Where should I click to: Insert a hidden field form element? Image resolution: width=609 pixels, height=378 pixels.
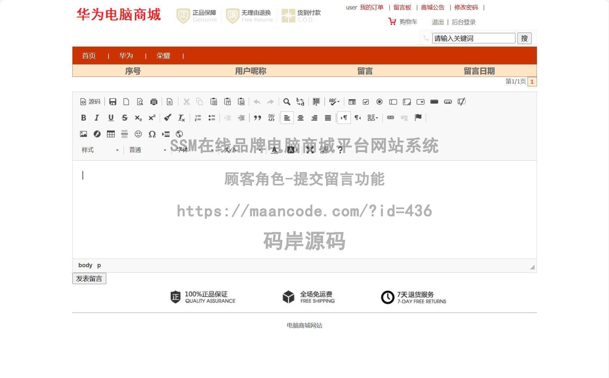coord(462,102)
